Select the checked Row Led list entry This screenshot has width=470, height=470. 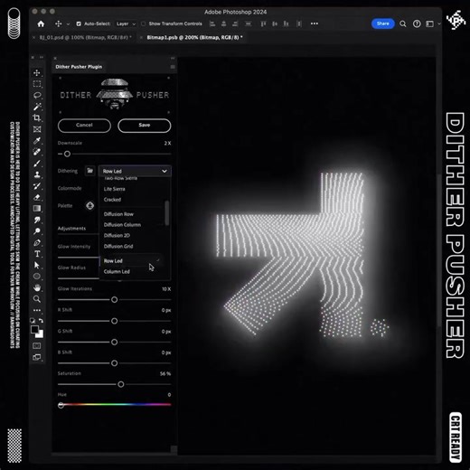click(131, 261)
